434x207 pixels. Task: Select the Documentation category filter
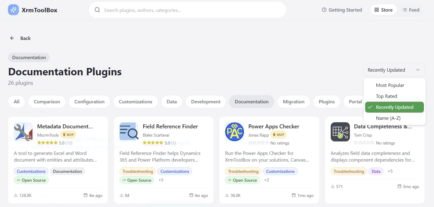251,102
